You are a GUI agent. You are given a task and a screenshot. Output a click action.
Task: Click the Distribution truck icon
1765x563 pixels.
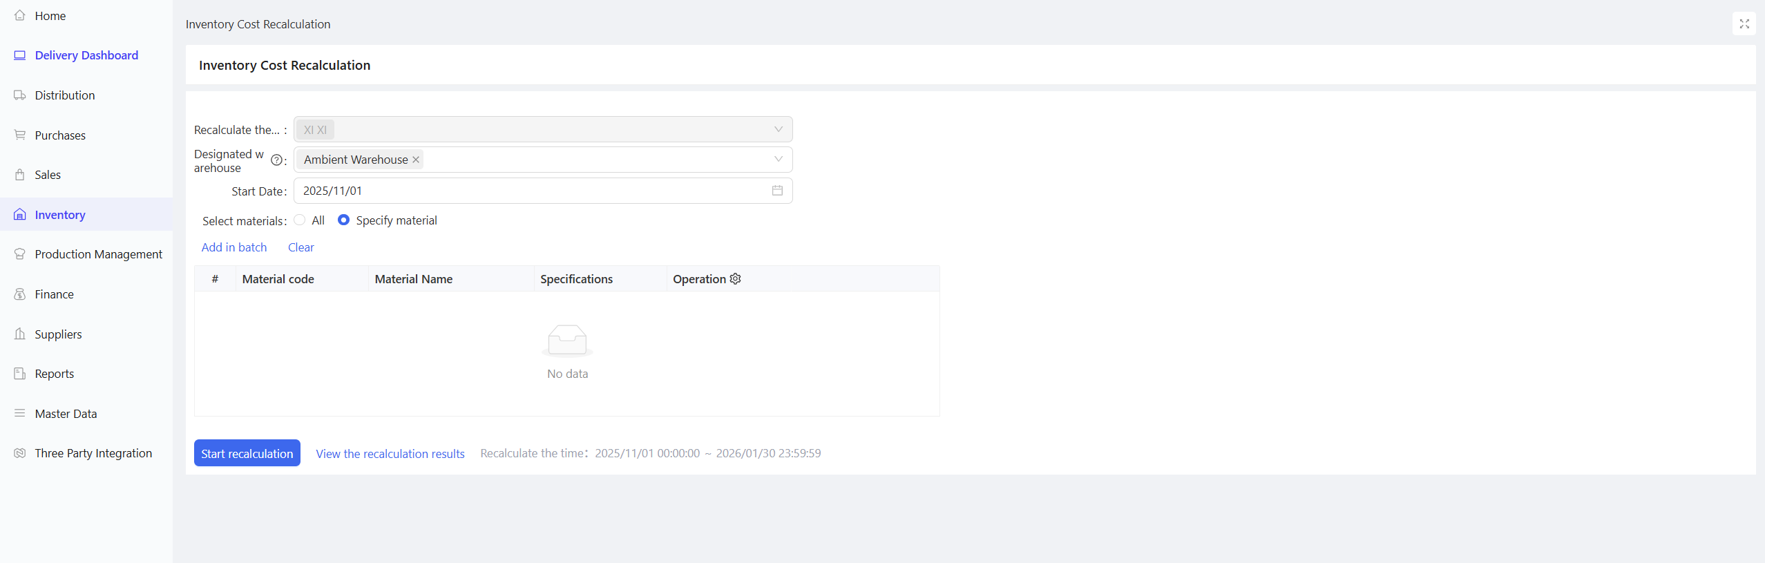coord(20,95)
